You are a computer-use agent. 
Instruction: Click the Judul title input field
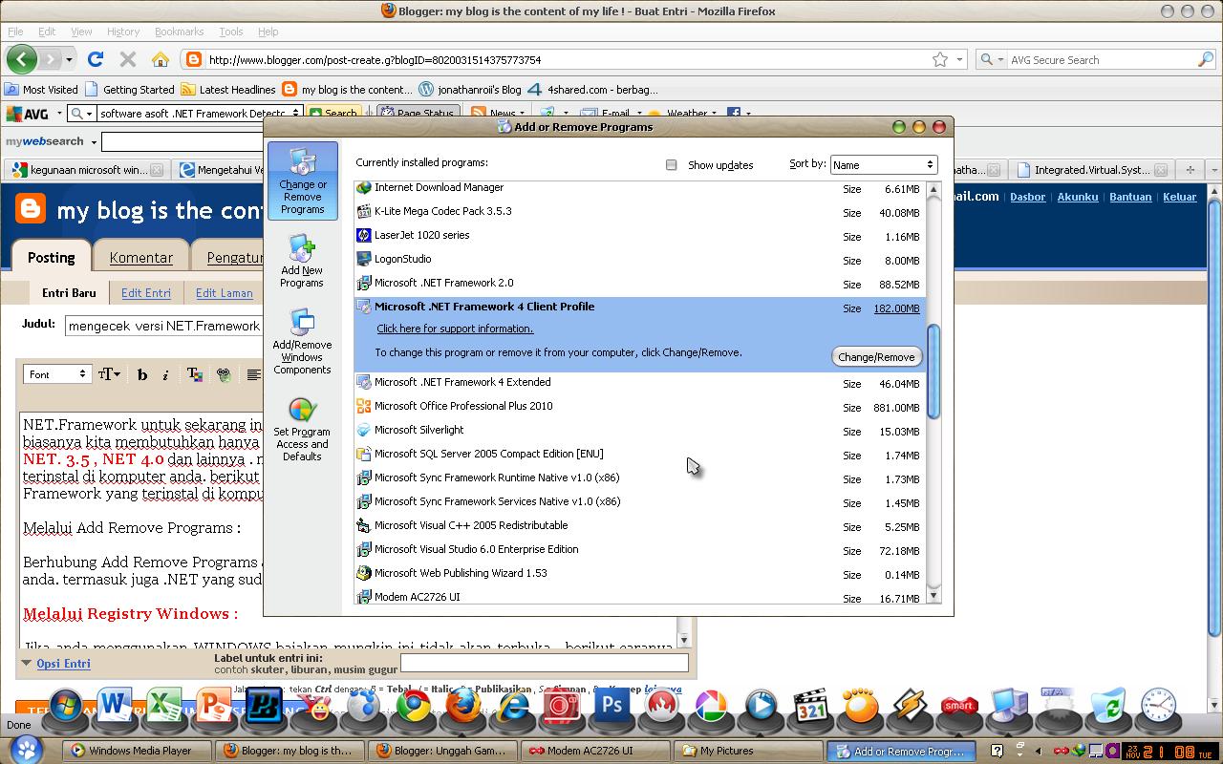tap(163, 326)
